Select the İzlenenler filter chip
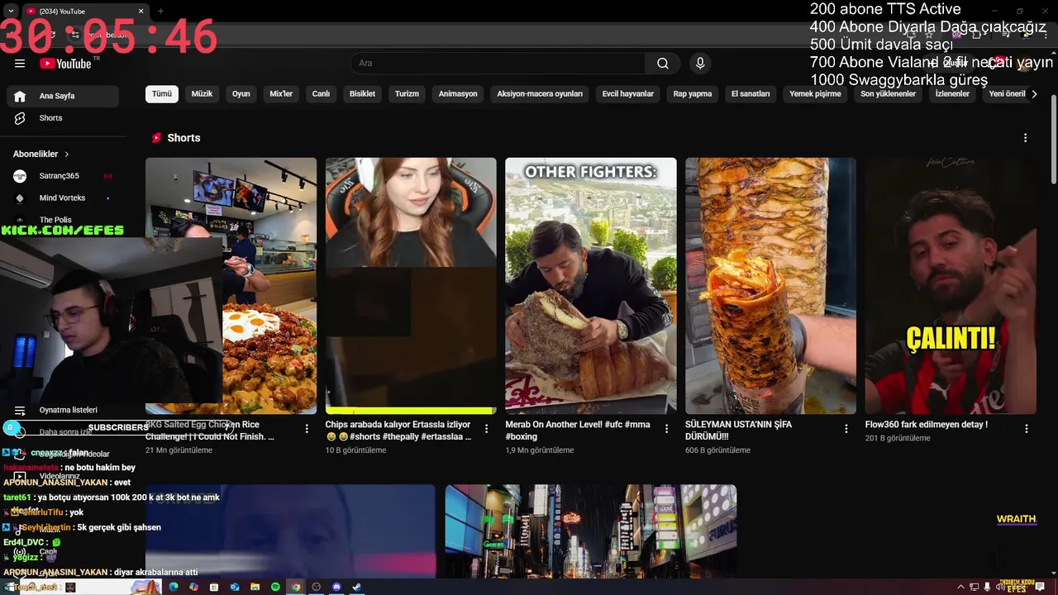The image size is (1058, 595). click(952, 94)
